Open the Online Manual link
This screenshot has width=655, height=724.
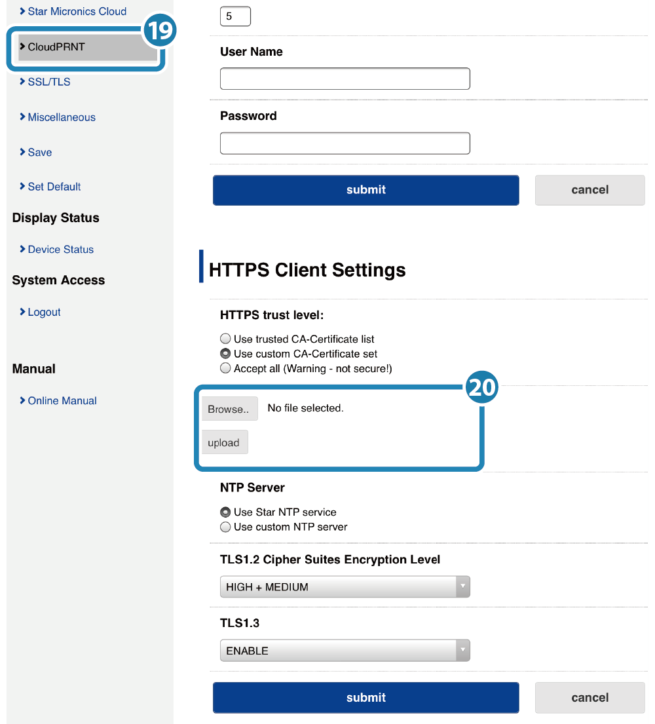pyautogui.click(x=62, y=401)
